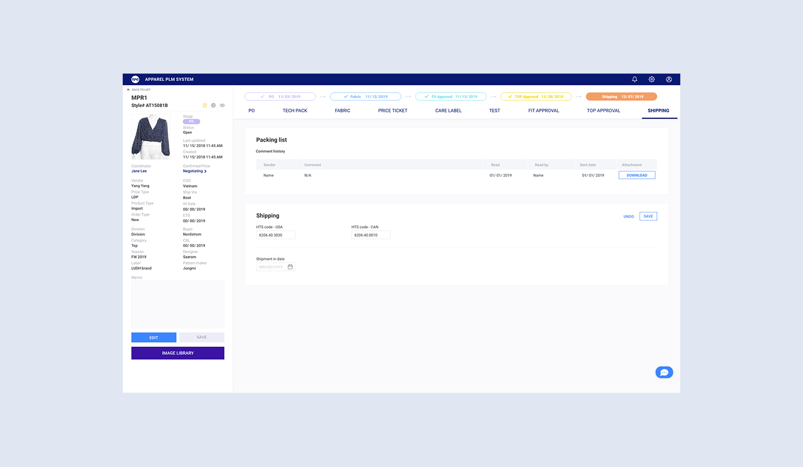Click Undo in the Shipping section

tap(628, 216)
